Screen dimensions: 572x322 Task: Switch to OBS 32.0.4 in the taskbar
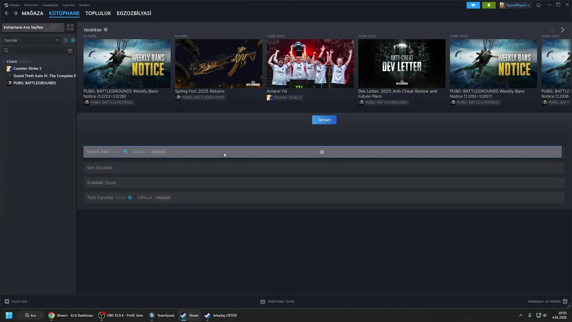[121, 315]
